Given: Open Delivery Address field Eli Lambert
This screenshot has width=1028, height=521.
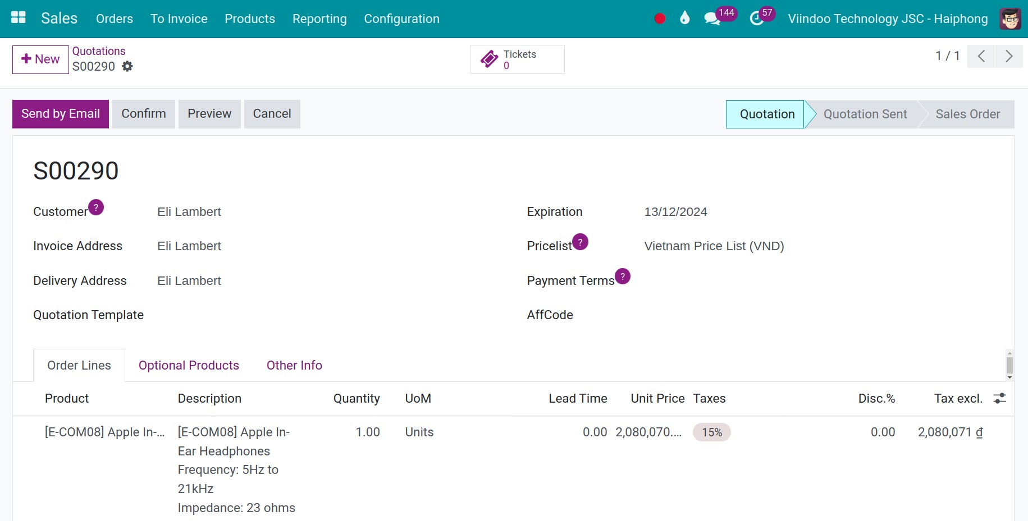Looking at the screenshot, I should pos(189,281).
